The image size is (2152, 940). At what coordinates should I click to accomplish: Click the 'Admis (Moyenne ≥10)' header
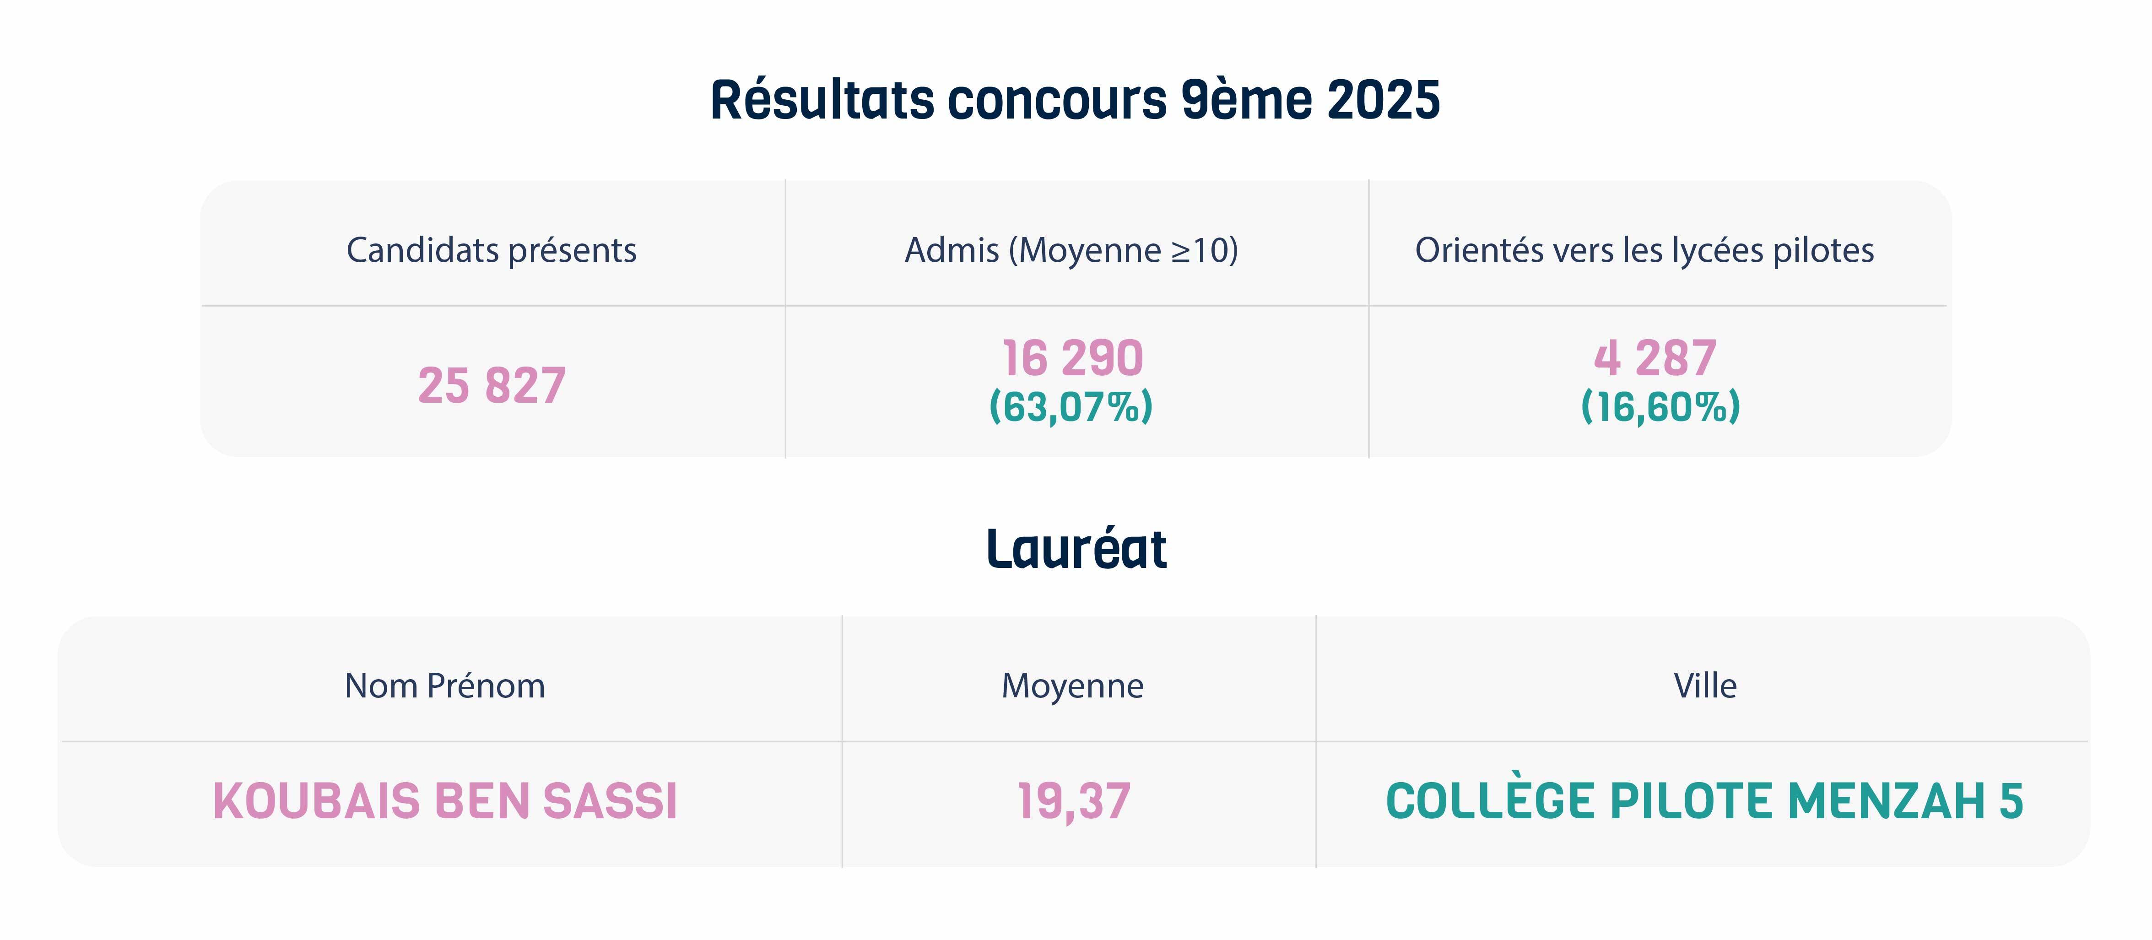tap(1072, 250)
